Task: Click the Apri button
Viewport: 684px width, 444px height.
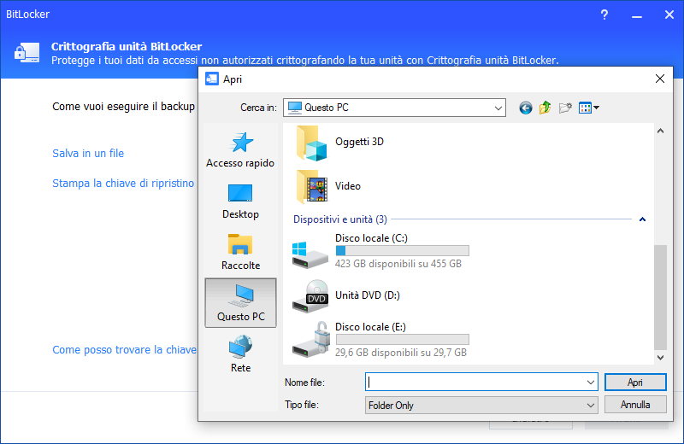Action: pos(635,383)
